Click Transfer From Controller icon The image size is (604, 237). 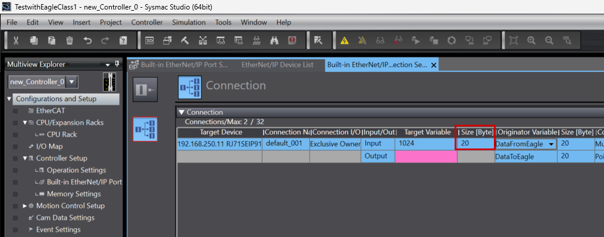[x=487, y=40]
